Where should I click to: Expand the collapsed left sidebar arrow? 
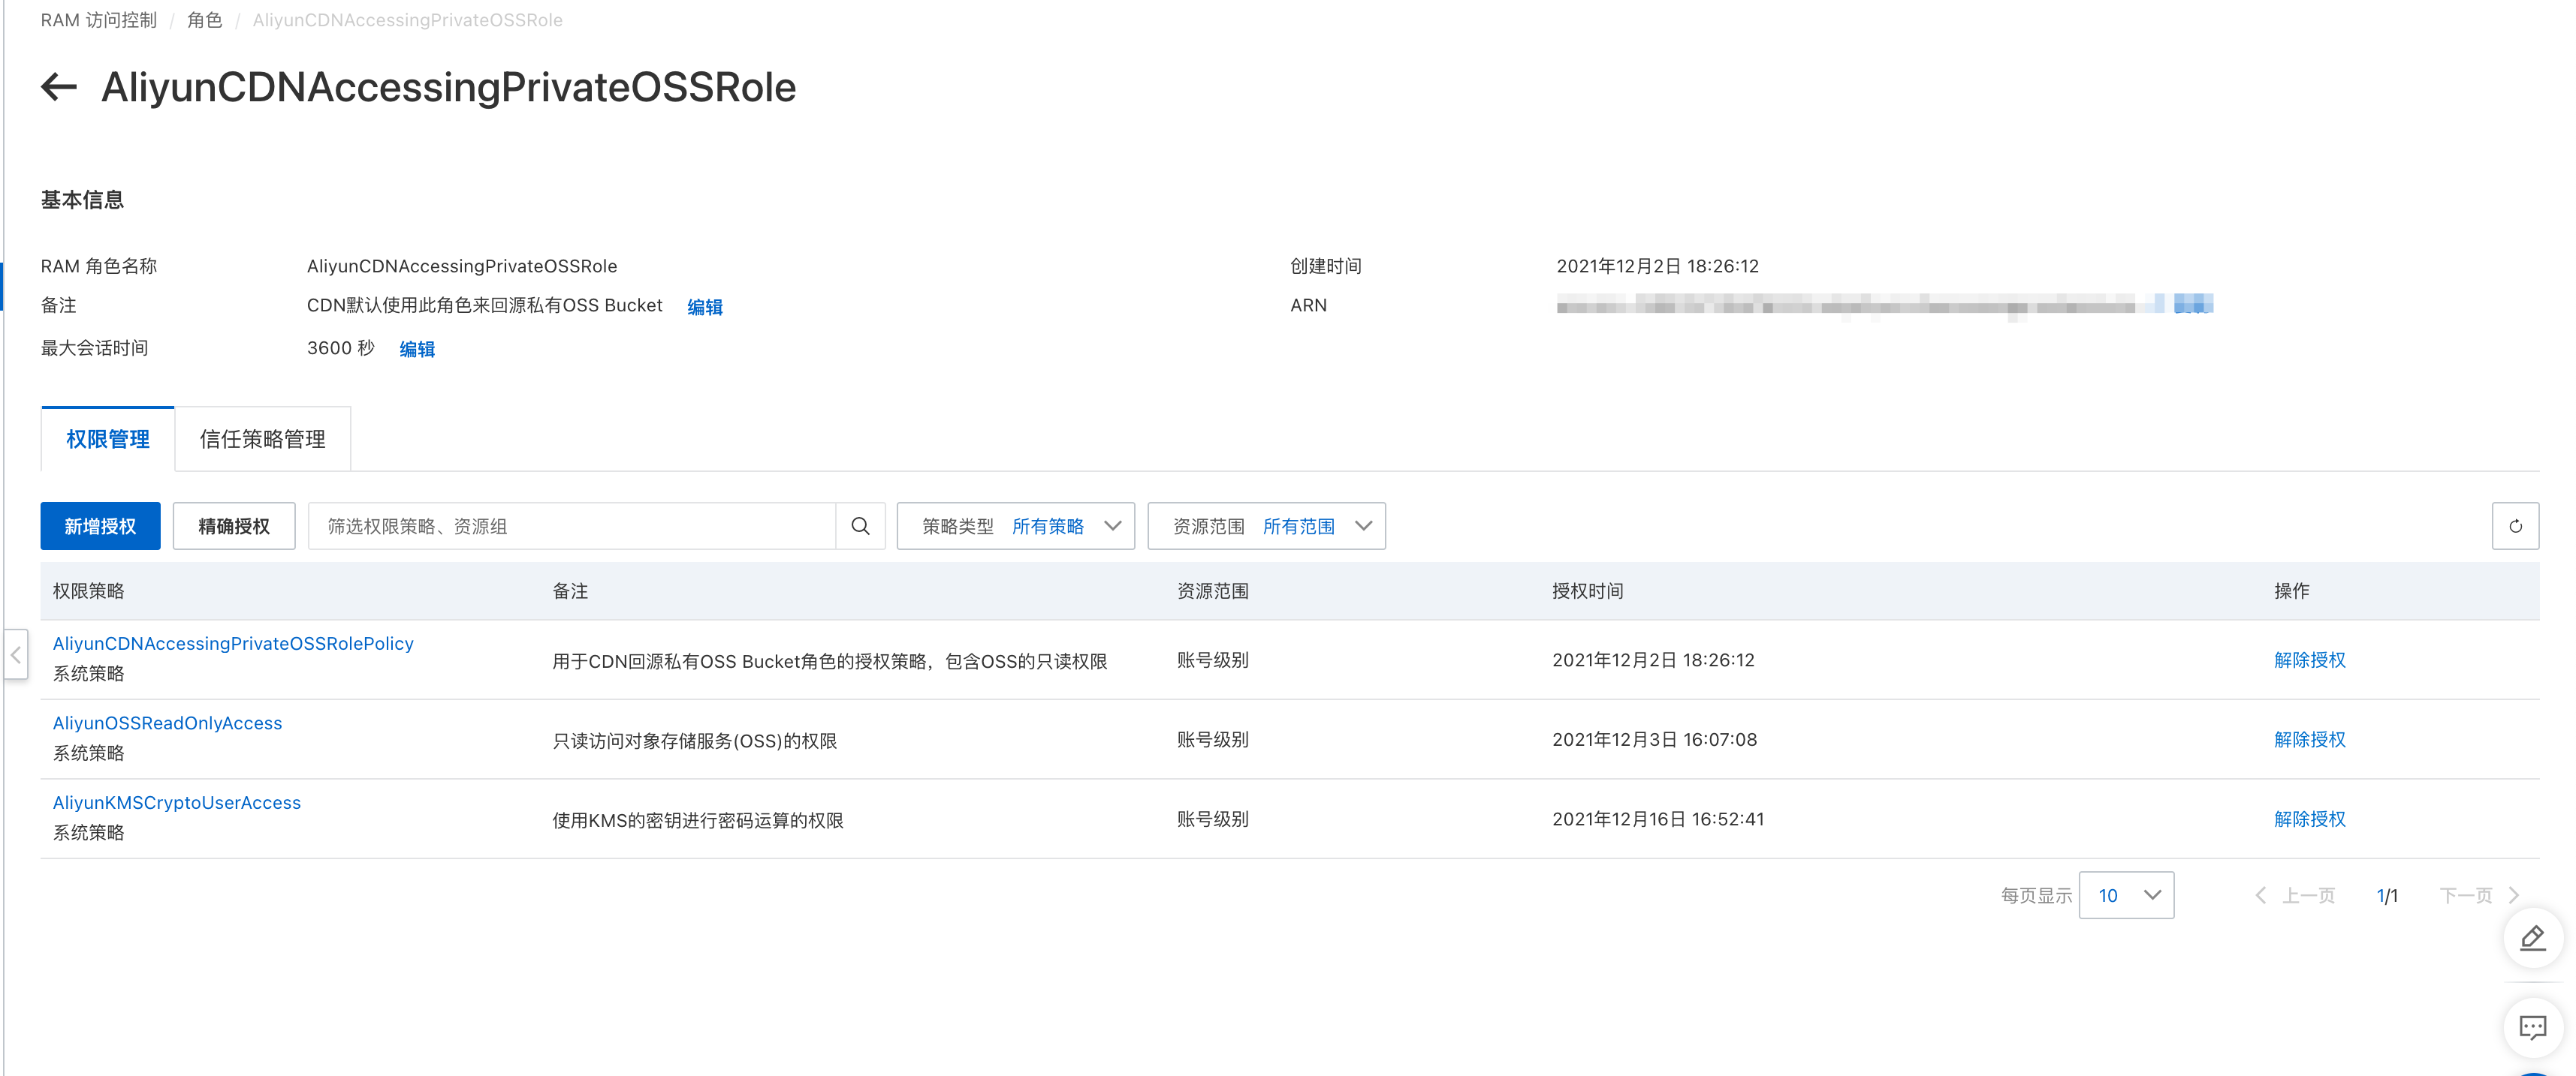pos(16,655)
